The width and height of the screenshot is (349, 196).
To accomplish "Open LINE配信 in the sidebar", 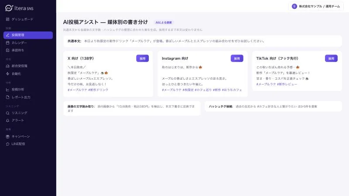I will click(28, 144).
